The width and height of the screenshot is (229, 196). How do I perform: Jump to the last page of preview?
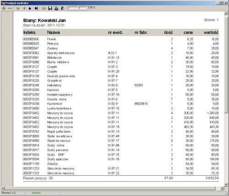pos(36,8)
